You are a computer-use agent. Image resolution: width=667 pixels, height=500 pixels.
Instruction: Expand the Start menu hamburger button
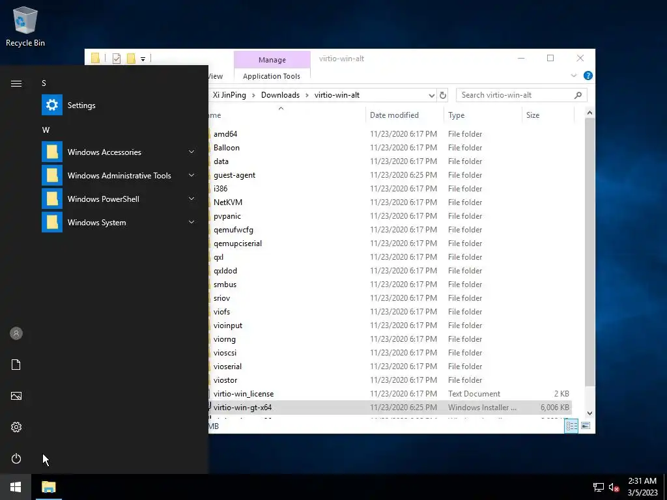pyautogui.click(x=16, y=83)
